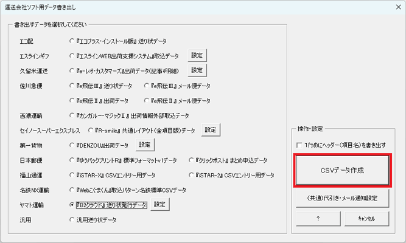Open 設定 for エスラインギフ
This screenshot has height=243, width=406.
[x=197, y=55]
